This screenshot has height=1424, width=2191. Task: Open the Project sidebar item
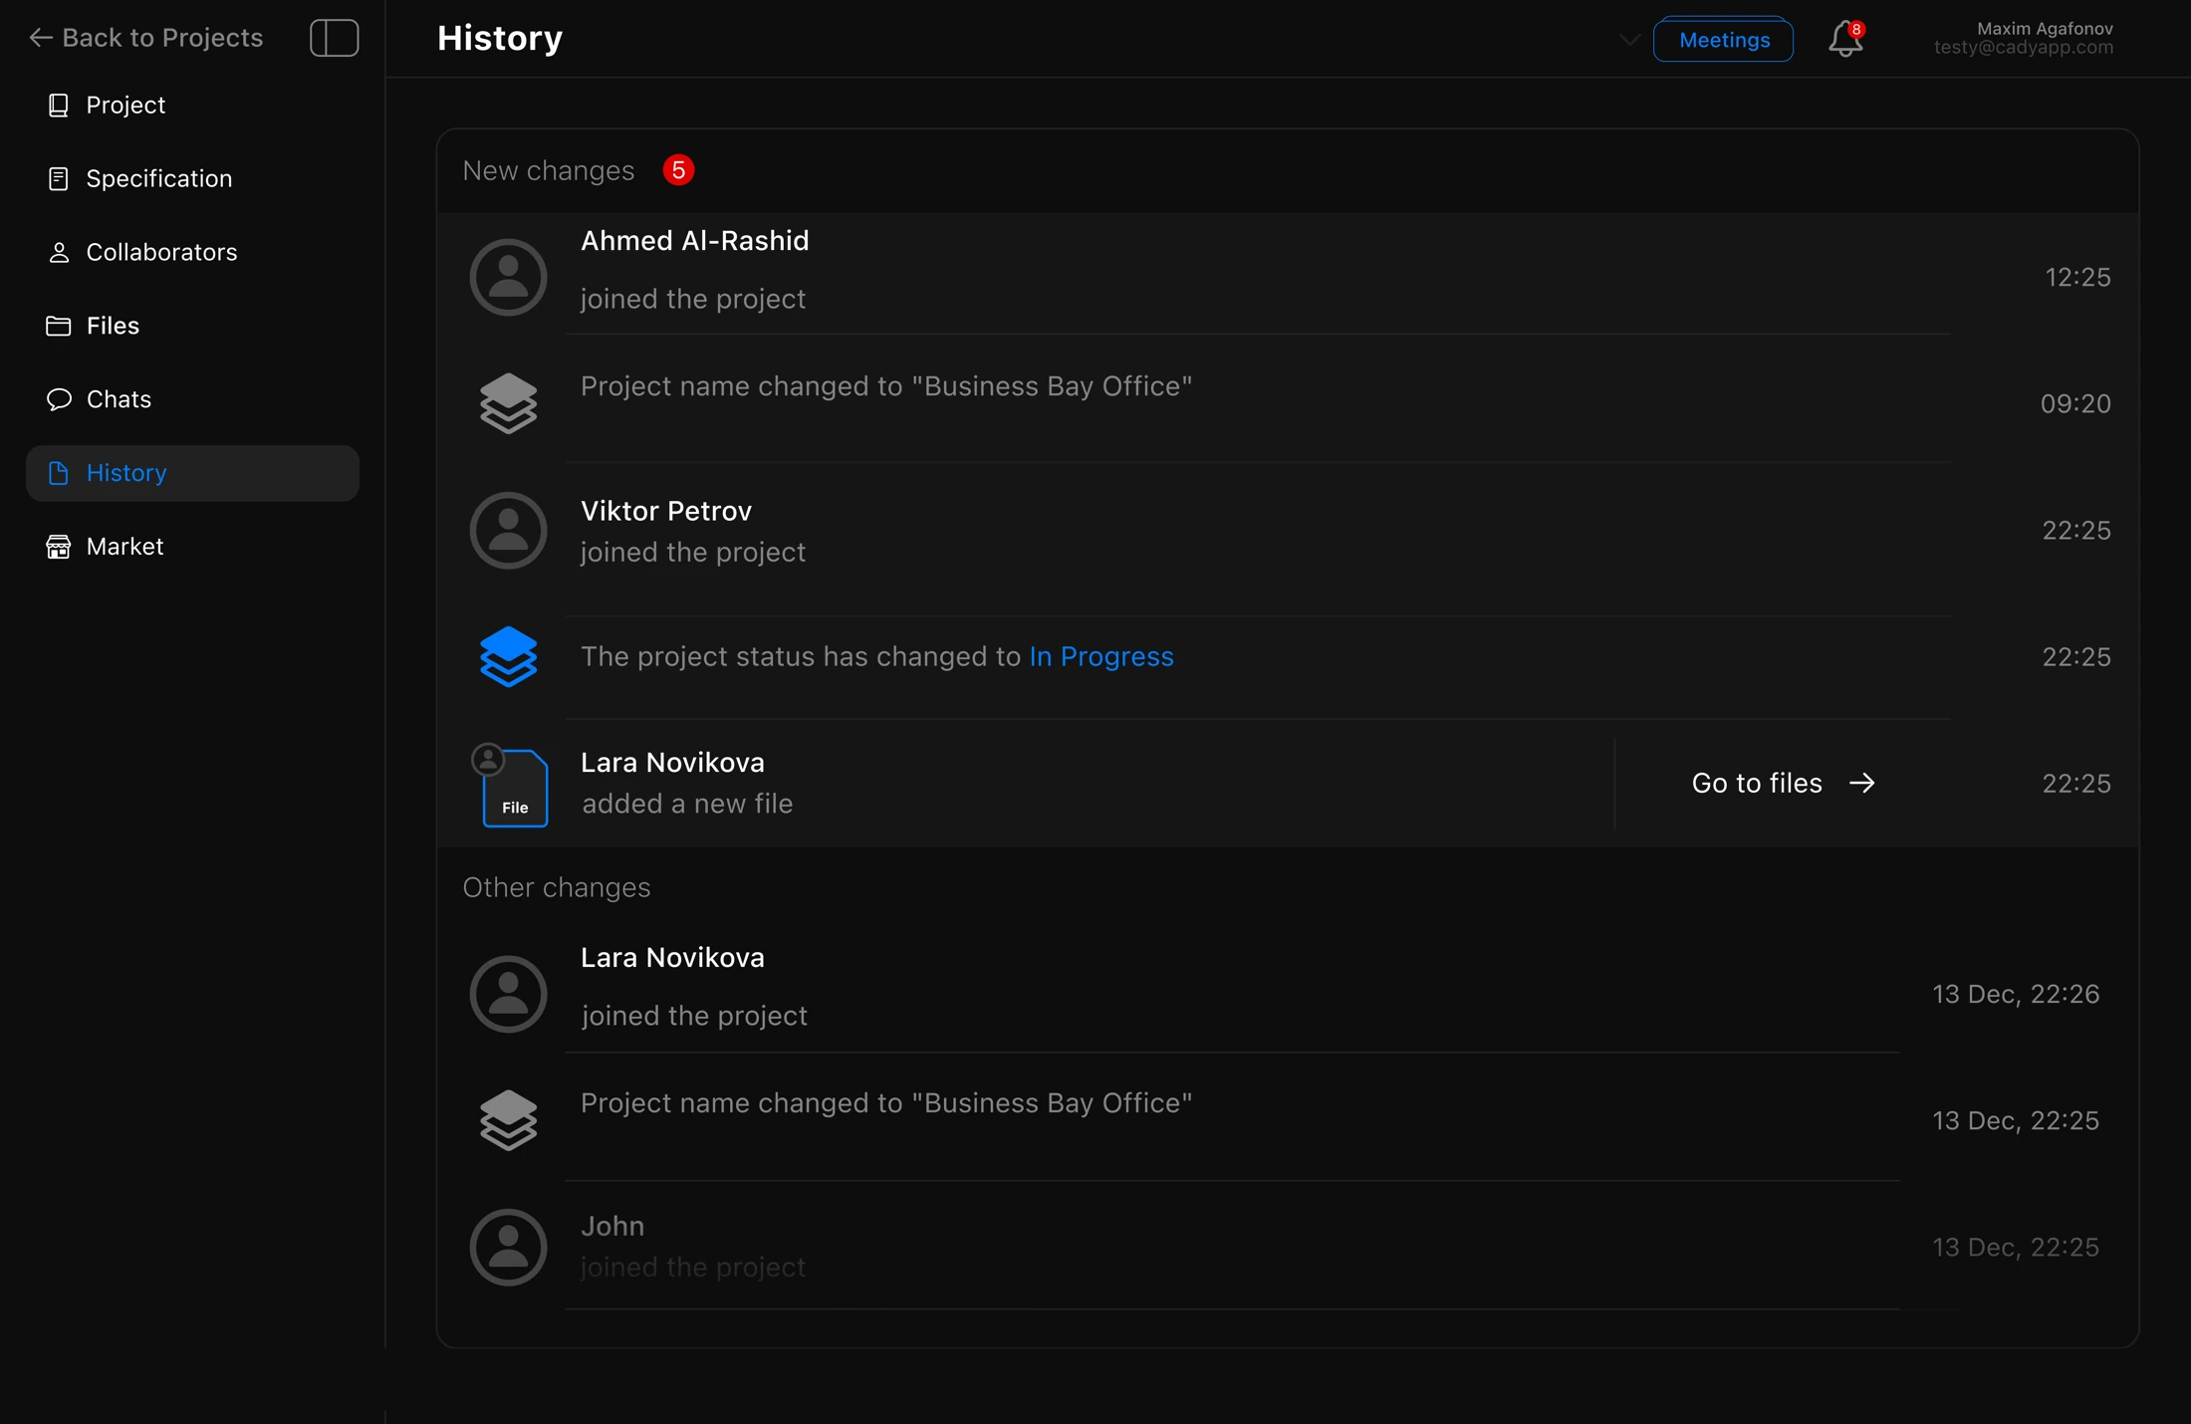pyautogui.click(x=192, y=106)
